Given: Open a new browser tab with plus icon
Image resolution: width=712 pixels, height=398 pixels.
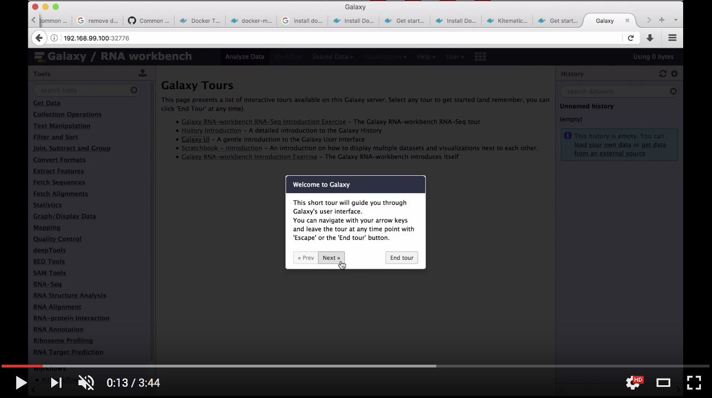Looking at the screenshot, I should click(661, 20).
